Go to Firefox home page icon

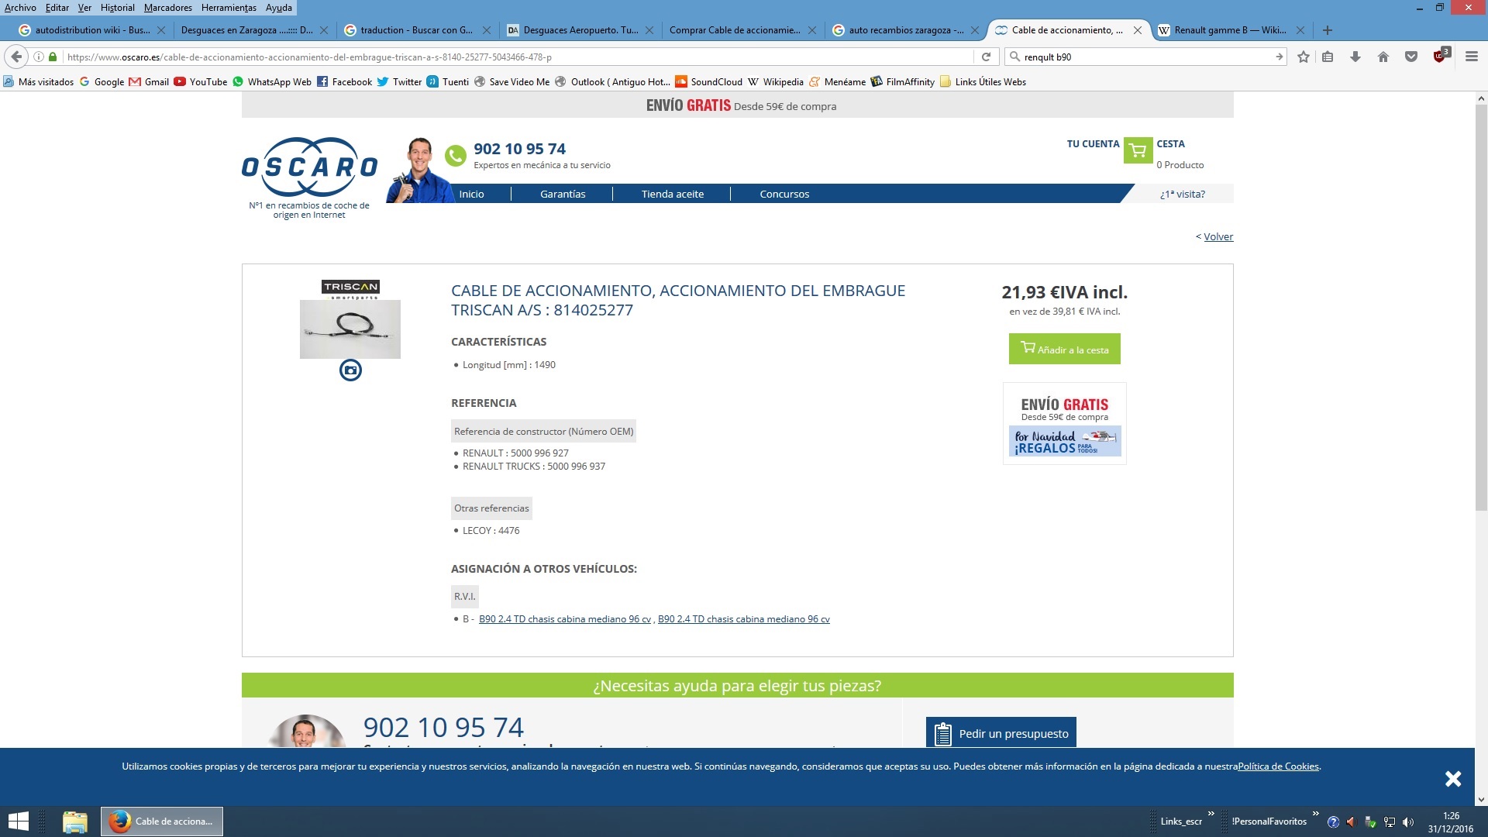1383,57
